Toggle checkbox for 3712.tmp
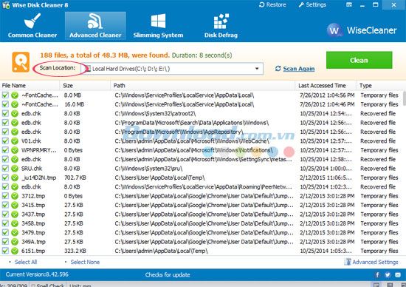Image resolution: width=406 pixels, height=287 pixels. [x=5, y=196]
